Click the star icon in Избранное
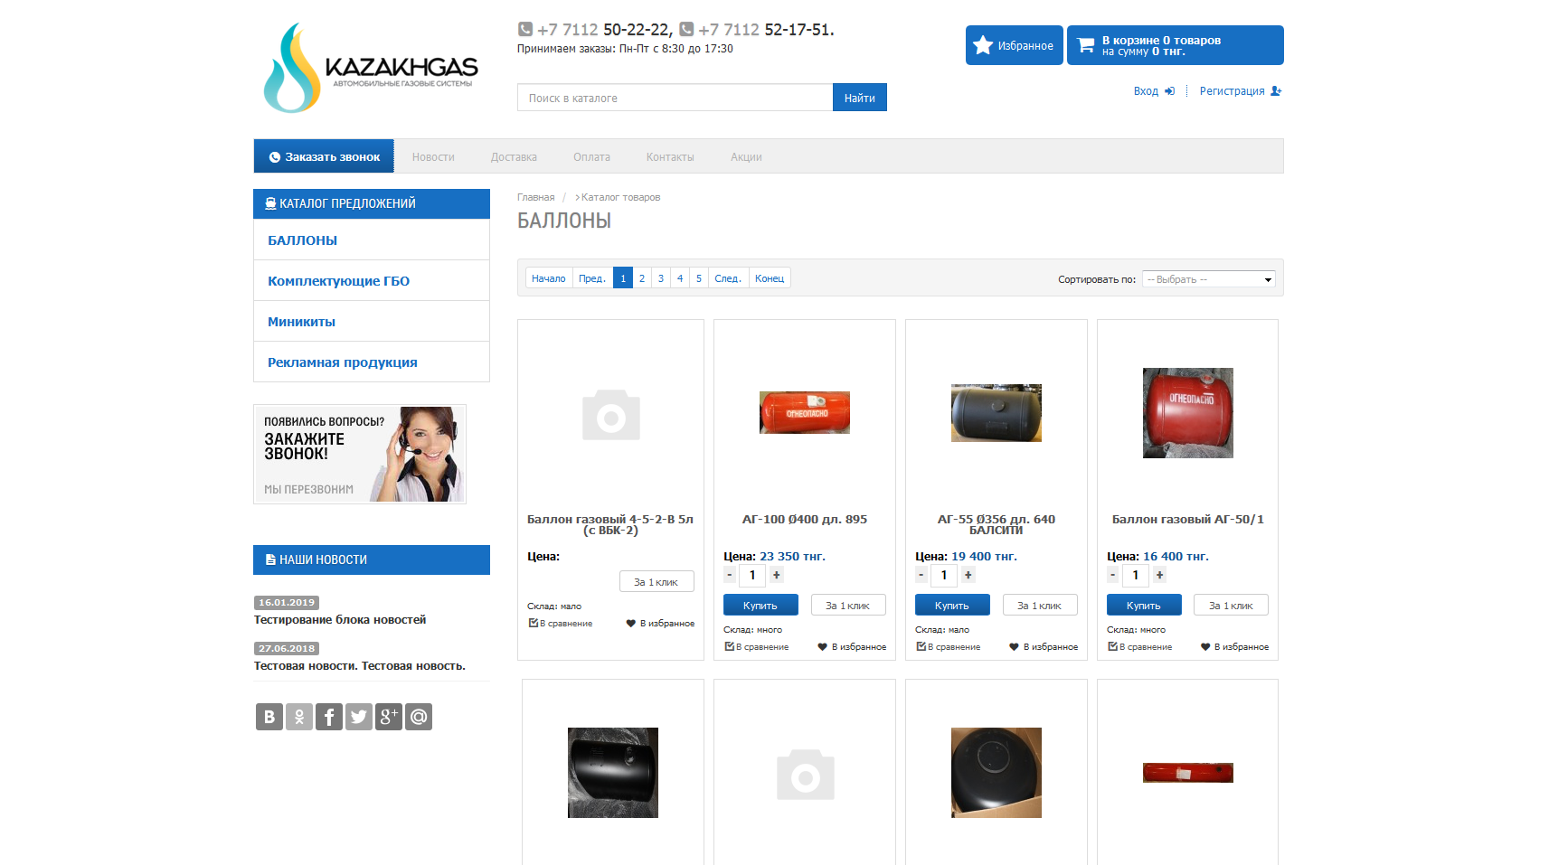Screen dimensions: 1568x865 pos(983,45)
